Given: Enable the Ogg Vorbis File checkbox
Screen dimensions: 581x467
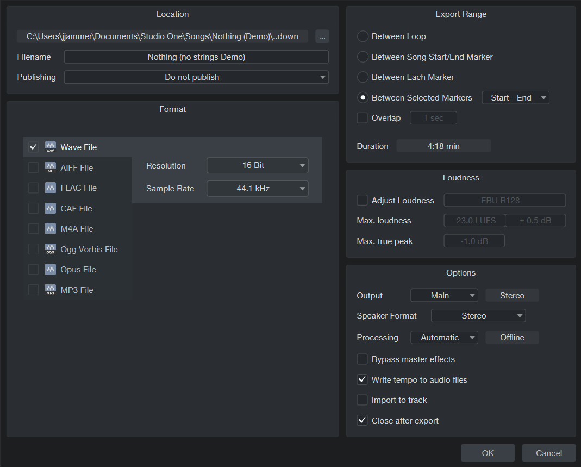Looking at the screenshot, I should pyautogui.click(x=33, y=249).
